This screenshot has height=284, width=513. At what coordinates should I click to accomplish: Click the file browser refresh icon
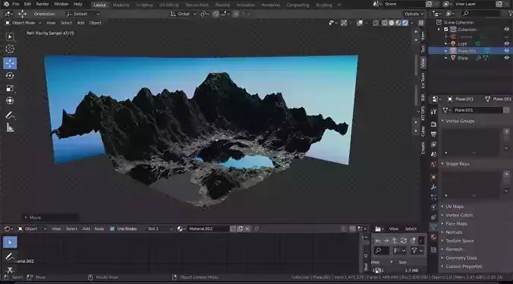pos(404,241)
